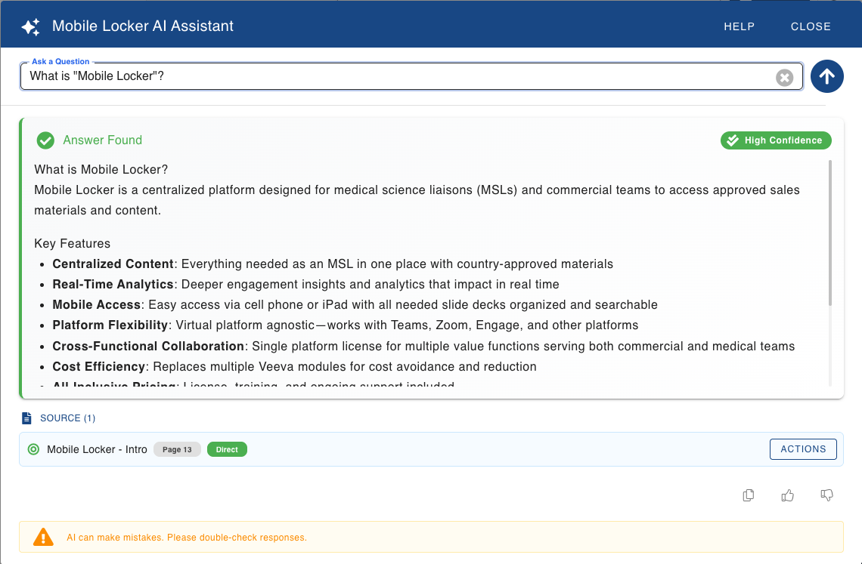Click the Mobile Locker AI Assistant title
The height and width of the screenshot is (564, 862).
(143, 26)
